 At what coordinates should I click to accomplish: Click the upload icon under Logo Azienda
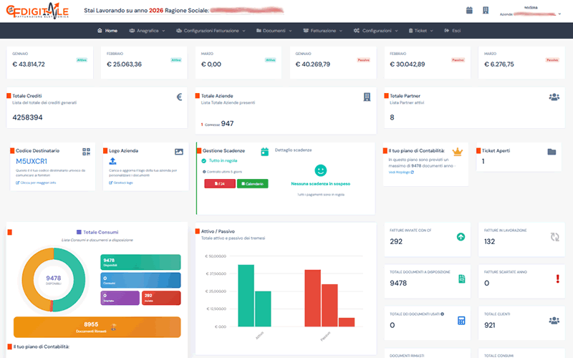pyautogui.click(x=112, y=162)
